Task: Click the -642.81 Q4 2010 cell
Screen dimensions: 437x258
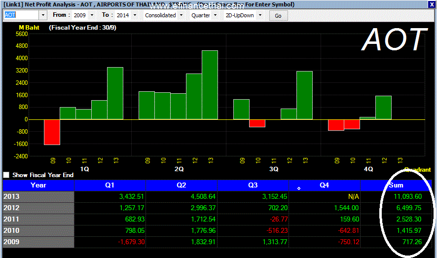Action: click(x=325, y=231)
